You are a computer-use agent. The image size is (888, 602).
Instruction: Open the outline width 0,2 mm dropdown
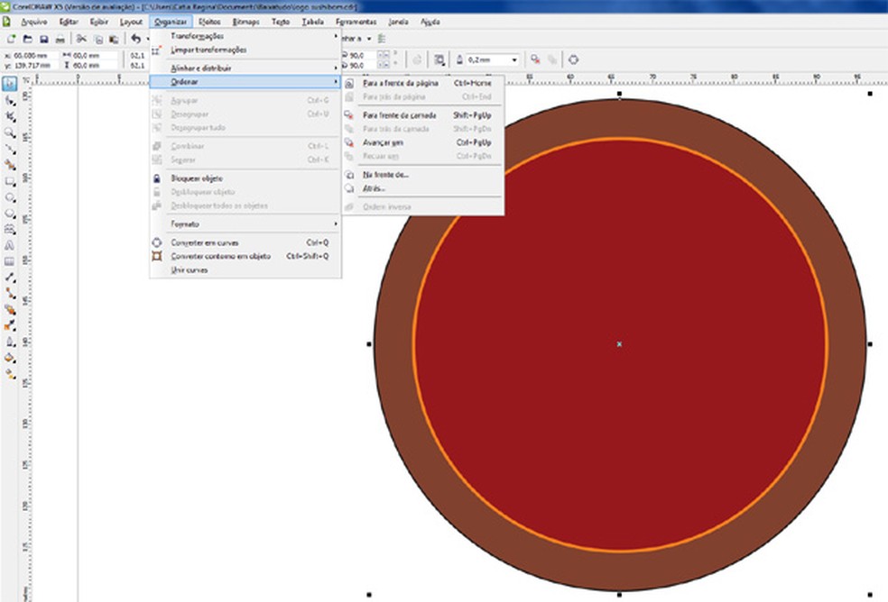(514, 59)
